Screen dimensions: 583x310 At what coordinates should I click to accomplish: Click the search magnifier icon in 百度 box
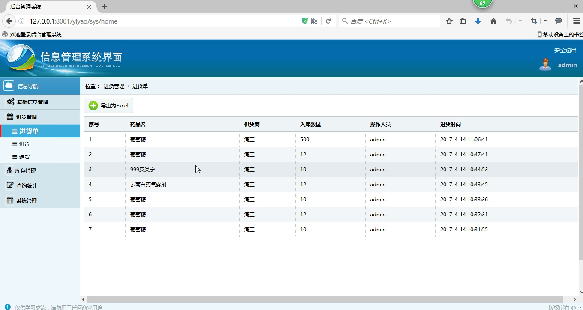(345, 21)
